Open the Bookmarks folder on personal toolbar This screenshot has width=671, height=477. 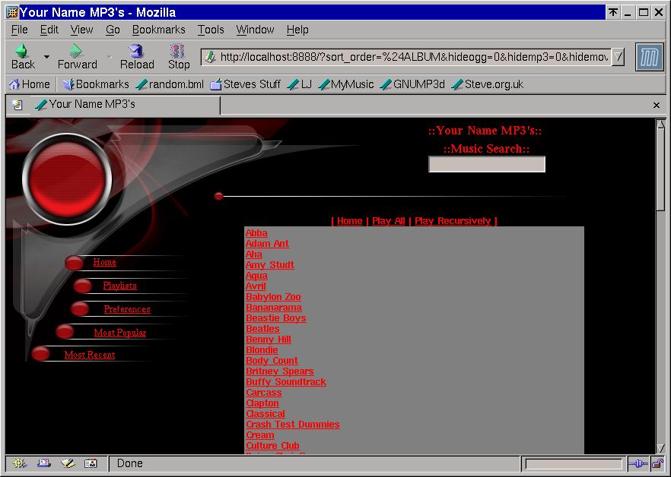coord(95,84)
